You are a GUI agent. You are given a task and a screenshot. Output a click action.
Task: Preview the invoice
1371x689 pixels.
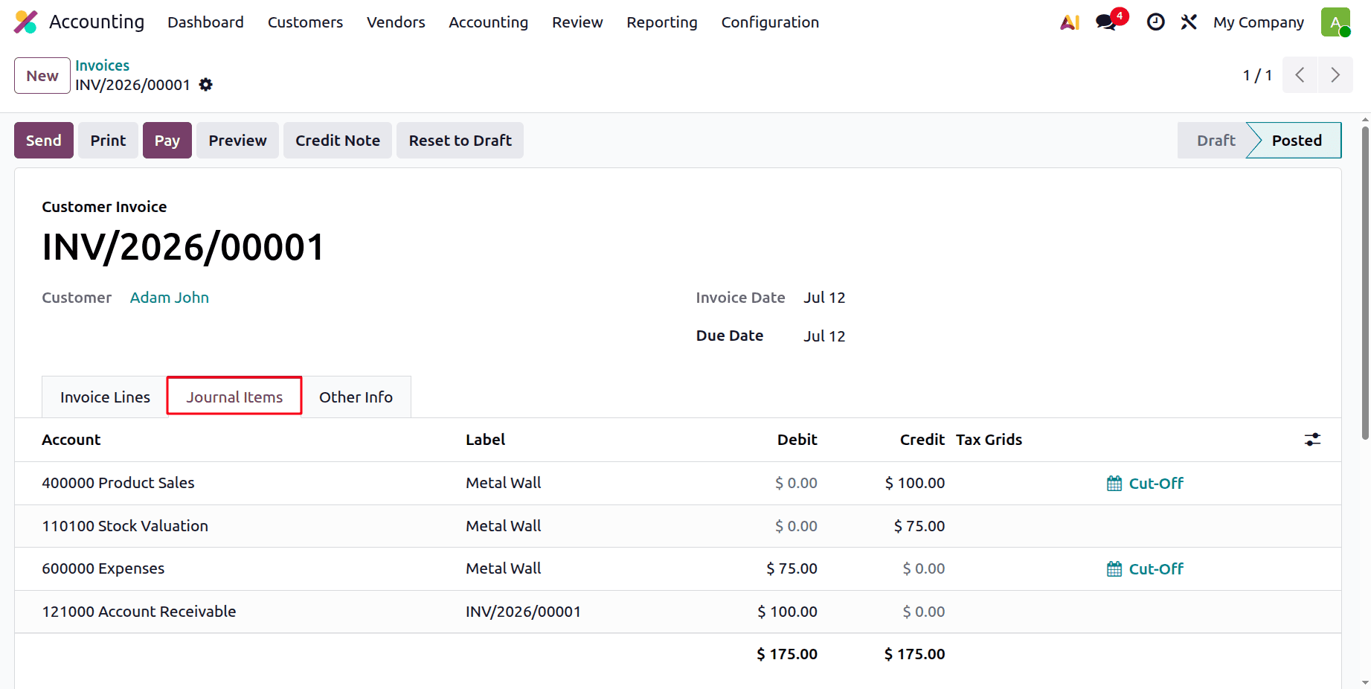pos(237,141)
